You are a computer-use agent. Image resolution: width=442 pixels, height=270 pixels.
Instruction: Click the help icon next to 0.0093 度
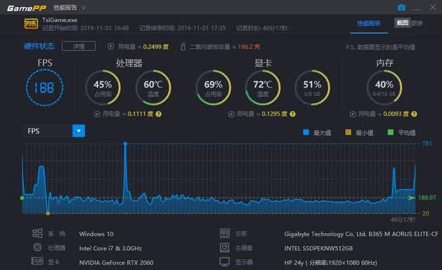click(414, 114)
